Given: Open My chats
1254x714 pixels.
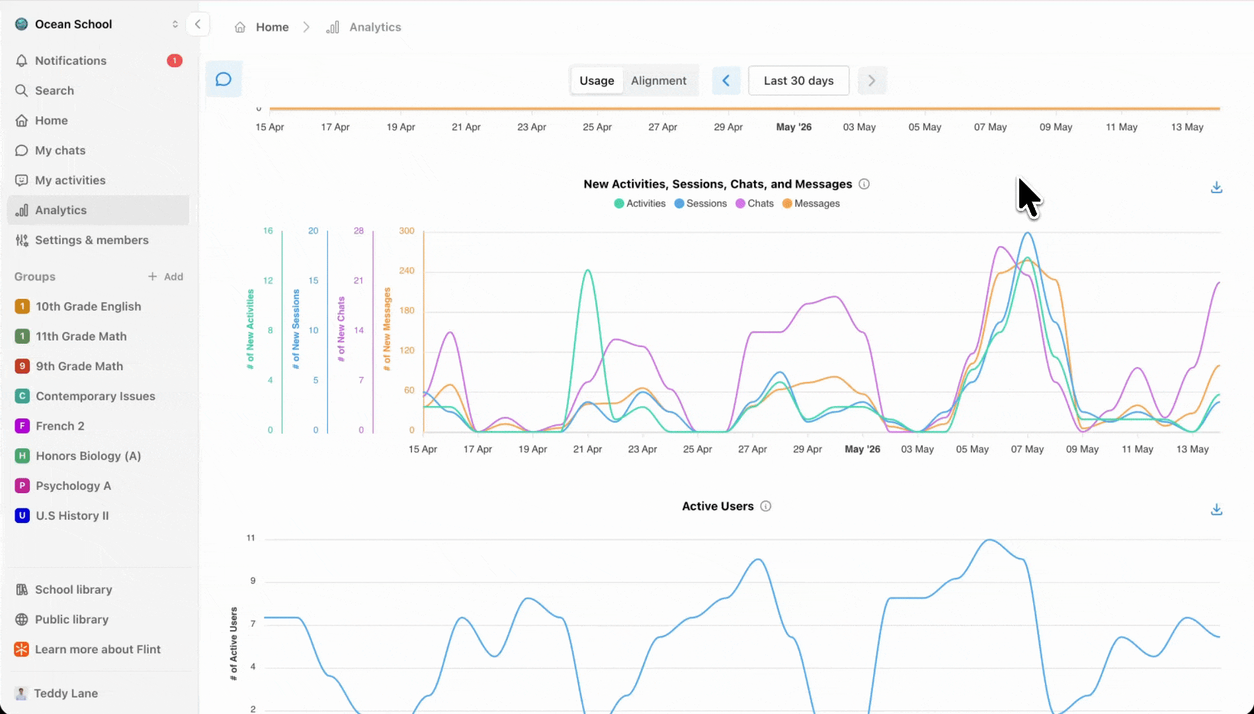Looking at the screenshot, I should click(98, 150).
